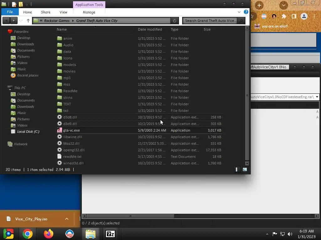The image size is (321, 240).
Task: Open the recent locations dropdown arrow
Action: (x=21, y=21)
